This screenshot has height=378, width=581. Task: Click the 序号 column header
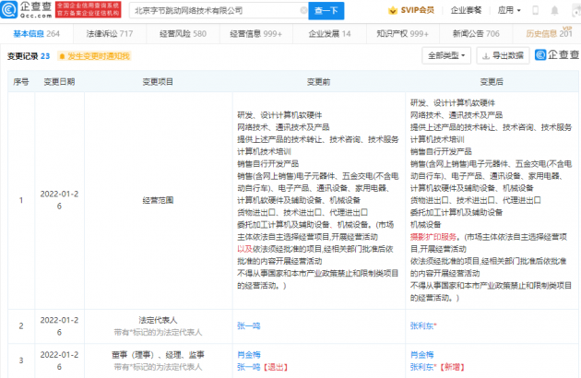click(20, 81)
